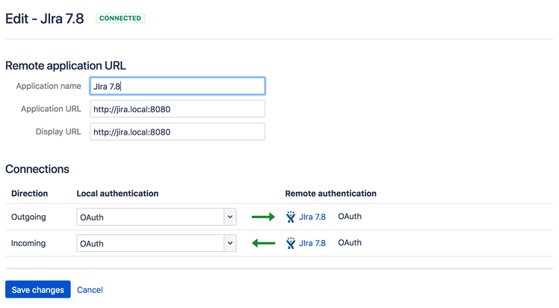559x308 pixels.
Task: Click the Cancel link
Action: 90,290
